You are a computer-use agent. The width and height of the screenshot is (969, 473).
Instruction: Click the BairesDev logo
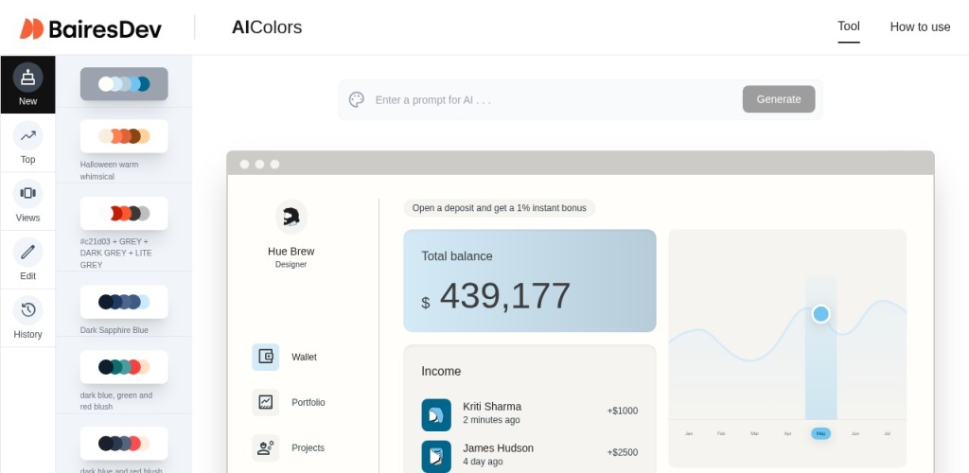coord(91,28)
